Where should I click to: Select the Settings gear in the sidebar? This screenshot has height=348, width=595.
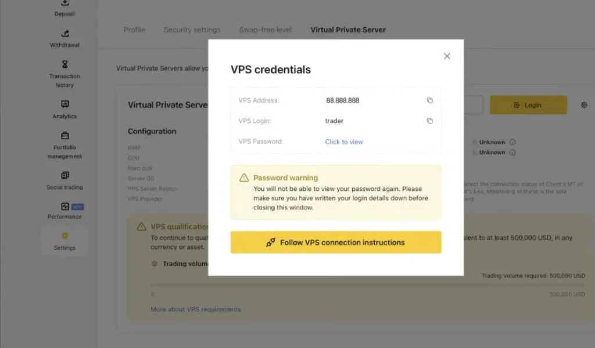pyautogui.click(x=64, y=235)
